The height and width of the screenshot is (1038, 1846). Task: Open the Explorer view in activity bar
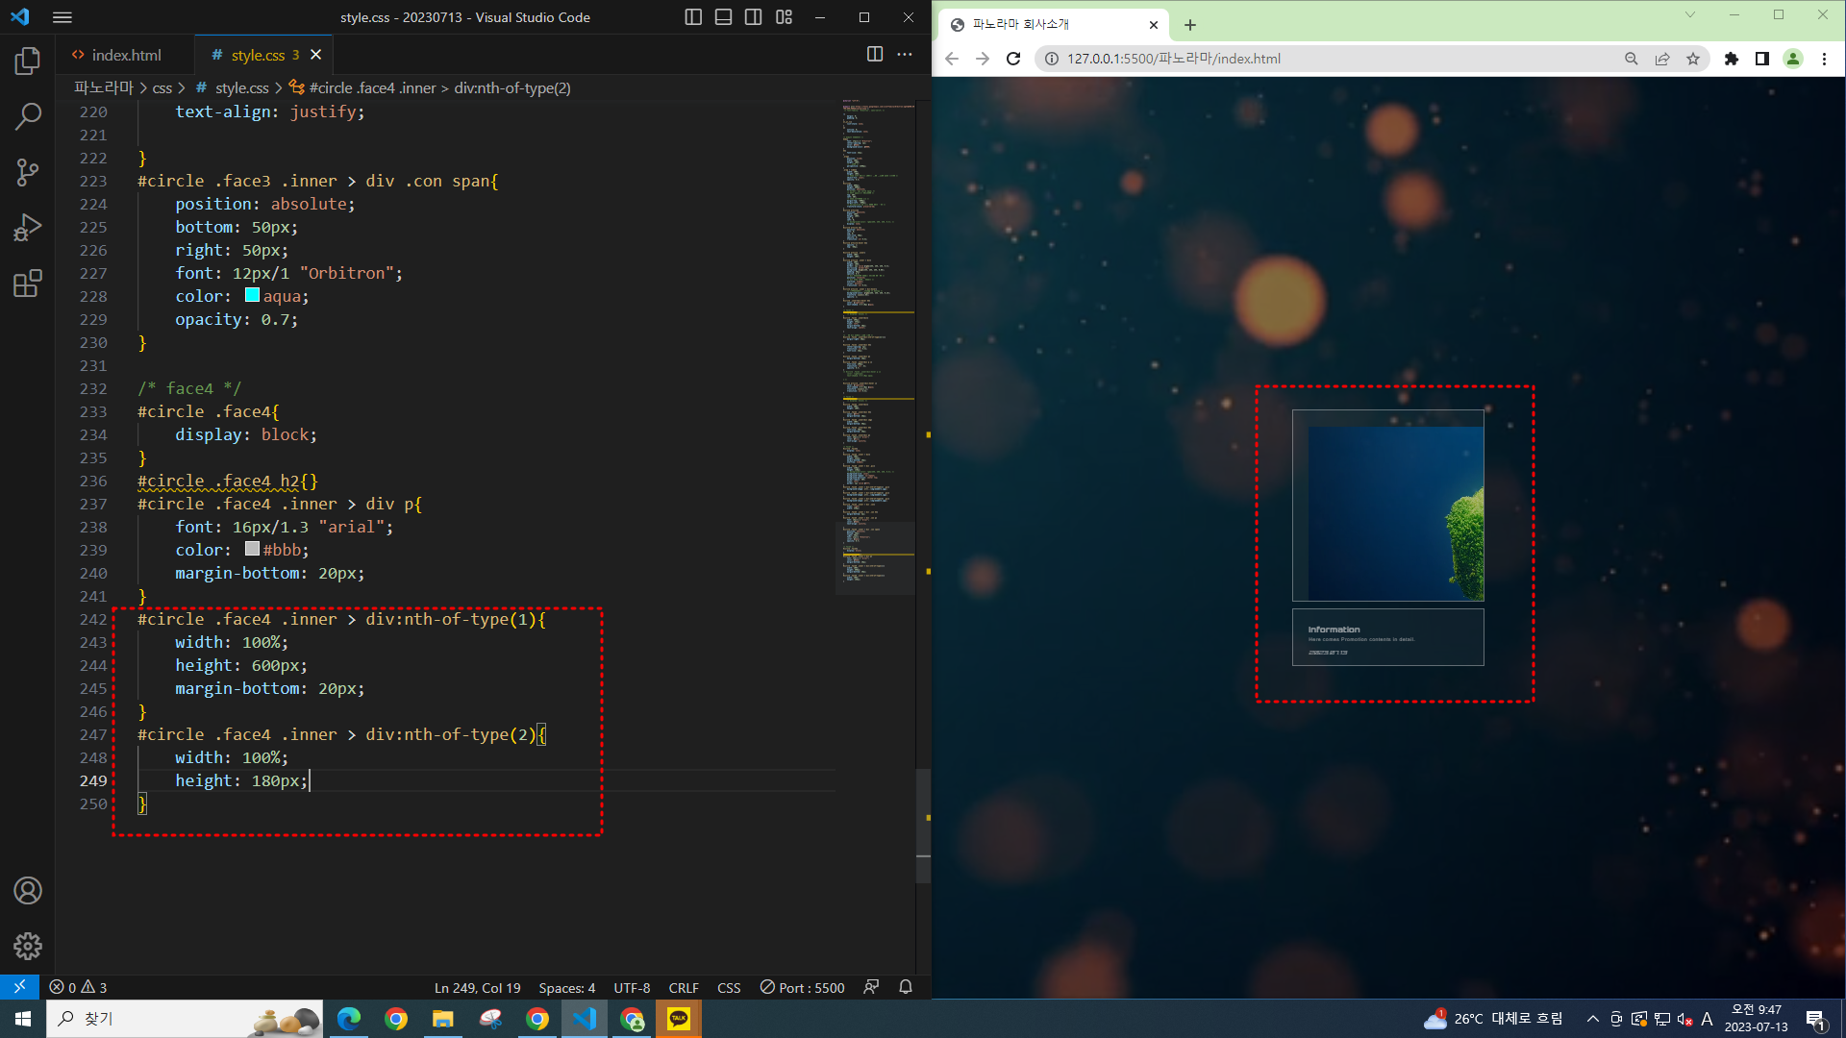[28, 62]
